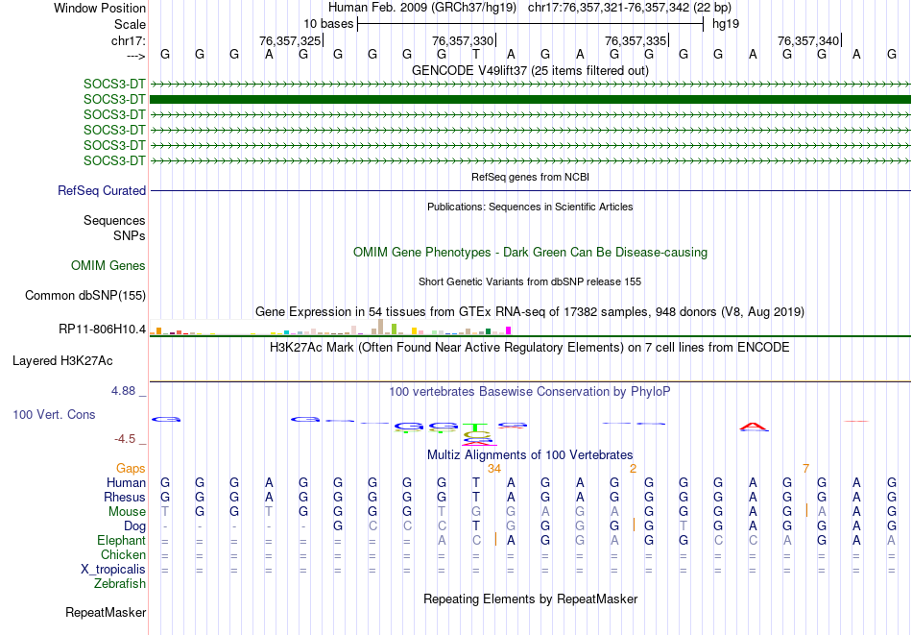Open the OMIM Gene Phenotypes track title

[530, 252]
